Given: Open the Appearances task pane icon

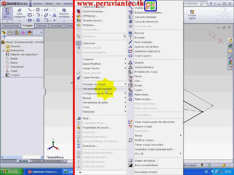Looking at the screenshot, I should pyautogui.click(x=230, y=62).
